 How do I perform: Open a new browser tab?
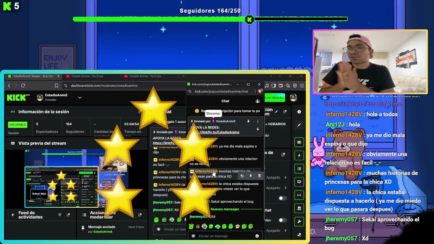click(183, 76)
